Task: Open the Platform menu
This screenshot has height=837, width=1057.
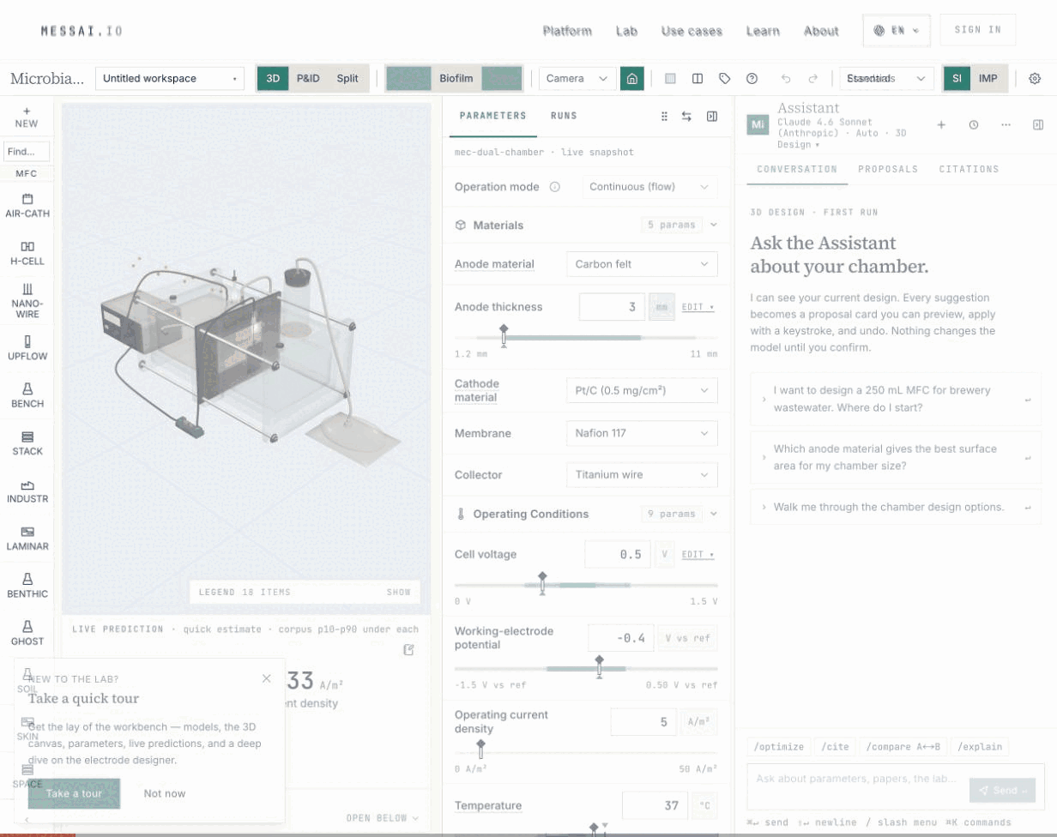Action: point(567,31)
